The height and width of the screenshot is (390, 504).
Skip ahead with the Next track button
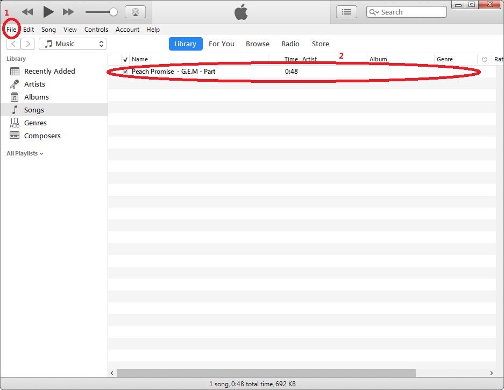(68, 12)
